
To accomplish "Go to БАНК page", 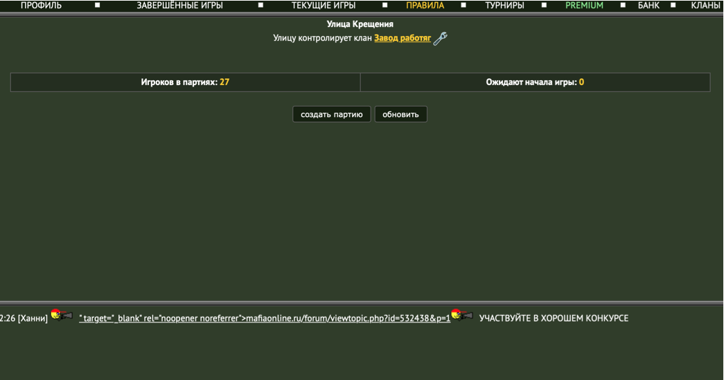I will (648, 6).
